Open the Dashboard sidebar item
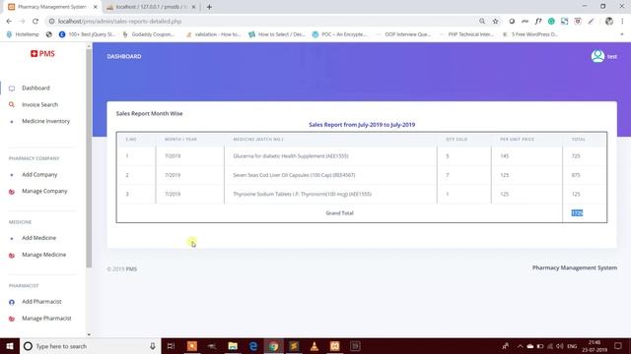Screen dimensions: 631x354 pos(35,88)
